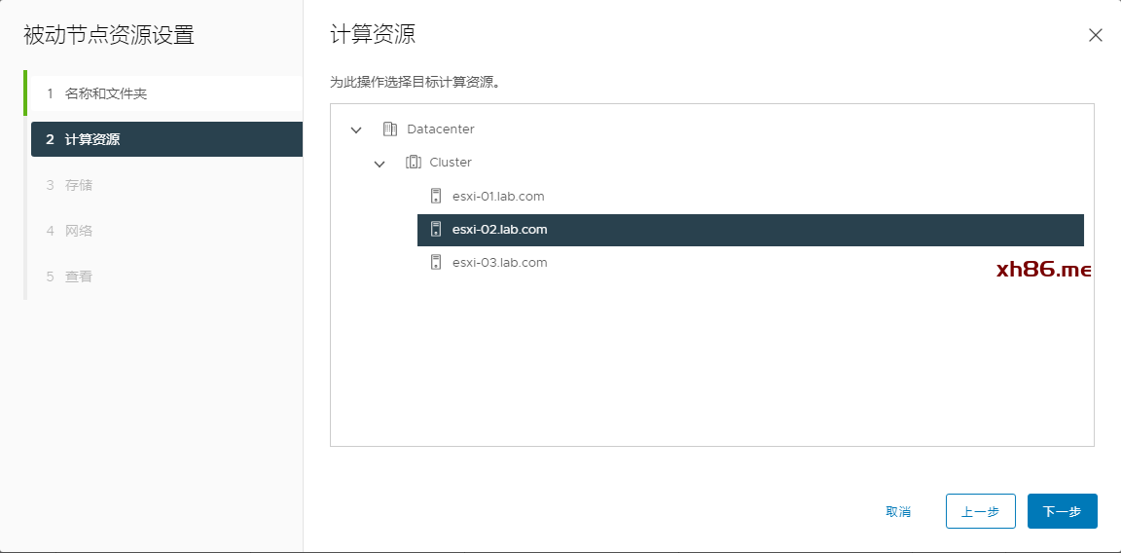
Task: Select step 2 计算资源 in wizard
Action: click(92, 139)
